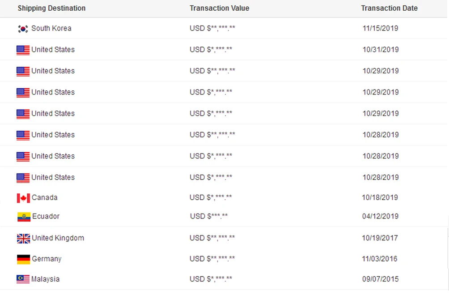The height and width of the screenshot is (295, 449).
Task: Click the 09/07/2015 transaction date
Action: point(380,279)
